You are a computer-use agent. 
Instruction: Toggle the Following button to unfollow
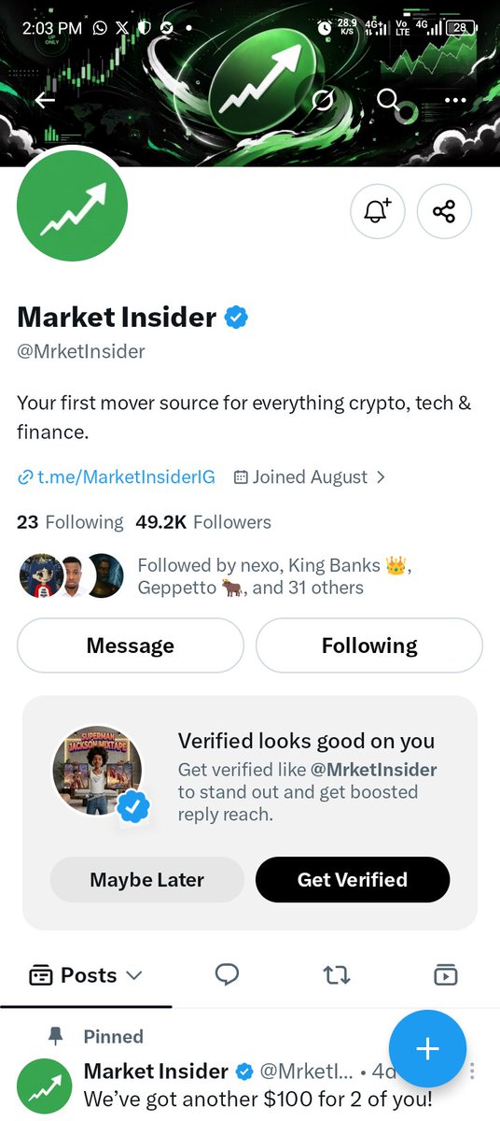point(369,646)
